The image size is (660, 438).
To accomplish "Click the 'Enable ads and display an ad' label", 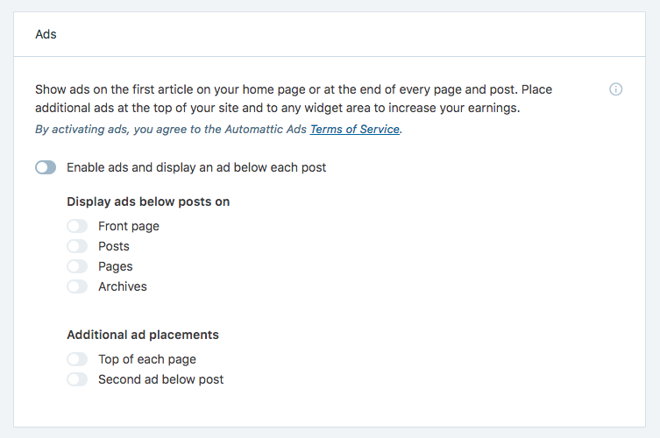I will 196,167.
